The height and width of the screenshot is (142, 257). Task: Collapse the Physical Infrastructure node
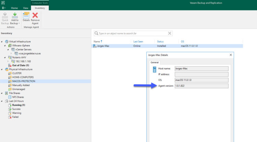[x=2, y=69]
